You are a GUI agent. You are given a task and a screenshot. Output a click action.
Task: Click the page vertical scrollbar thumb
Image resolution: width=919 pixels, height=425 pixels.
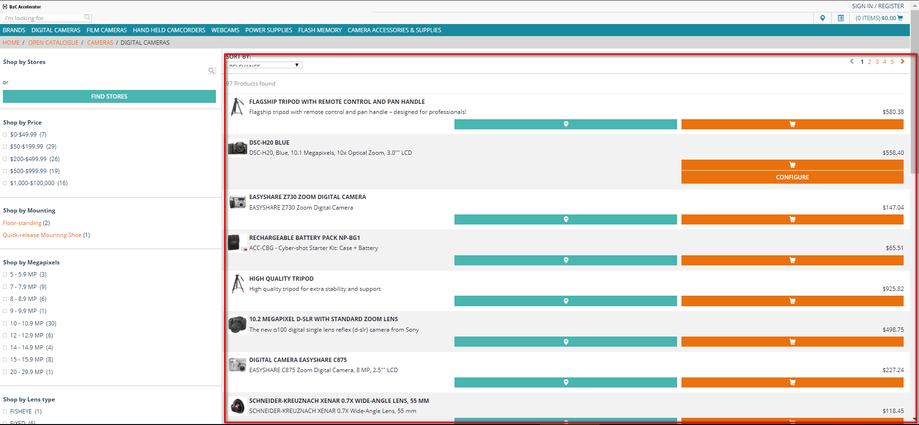click(914, 91)
